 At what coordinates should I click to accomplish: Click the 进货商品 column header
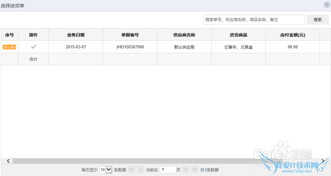pos(239,35)
